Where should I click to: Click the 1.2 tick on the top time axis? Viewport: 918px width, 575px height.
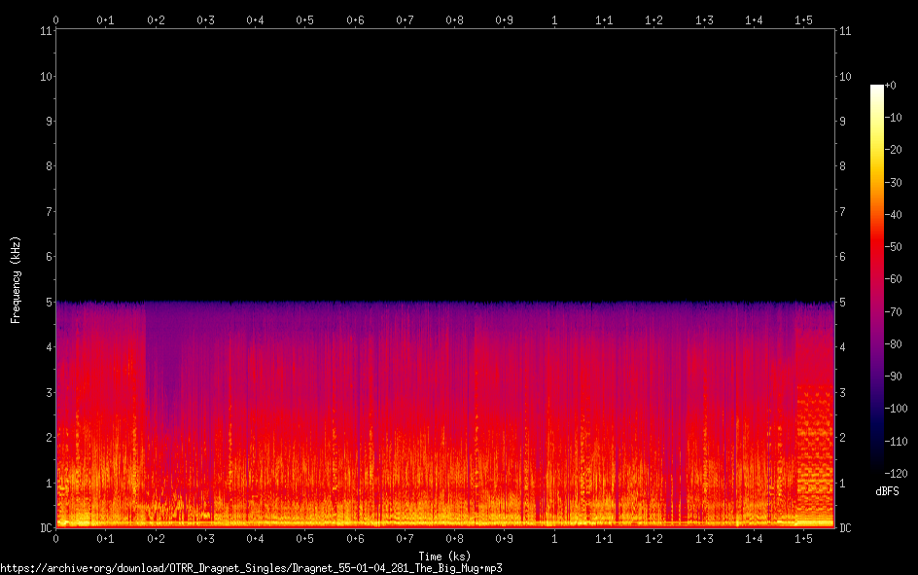tap(653, 19)
